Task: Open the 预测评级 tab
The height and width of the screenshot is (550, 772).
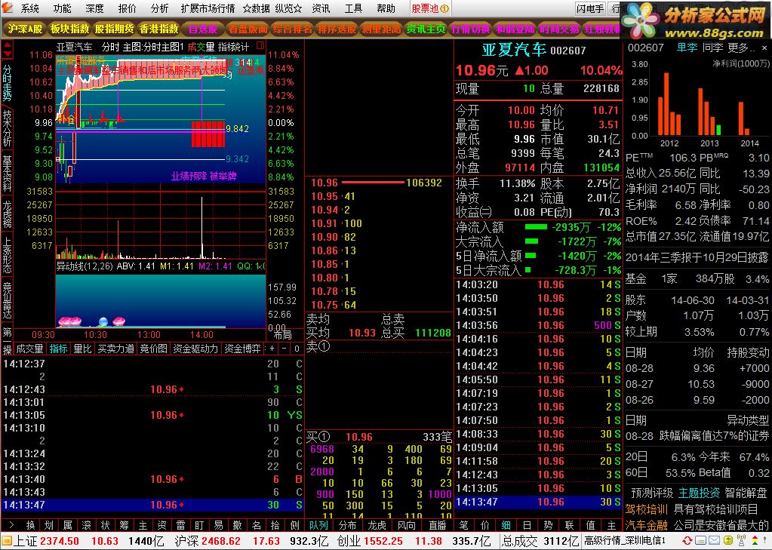Action: click(x=652, y=493)
